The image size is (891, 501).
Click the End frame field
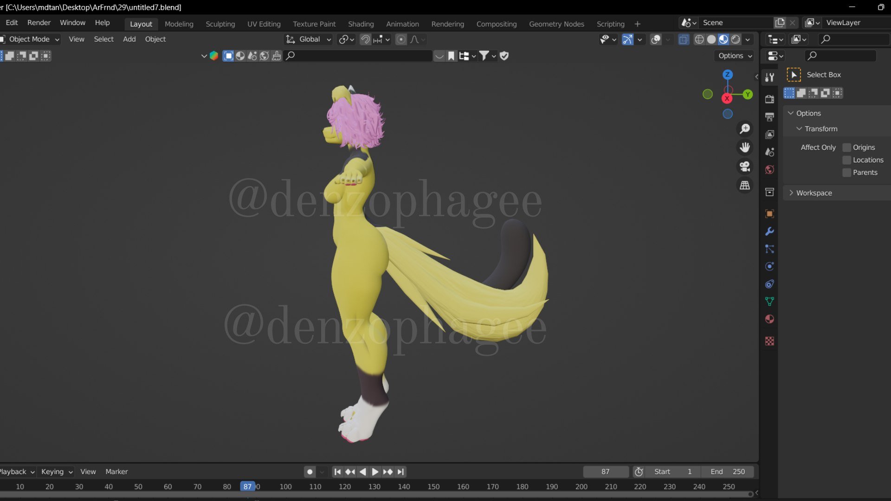[x=727, y=472]
